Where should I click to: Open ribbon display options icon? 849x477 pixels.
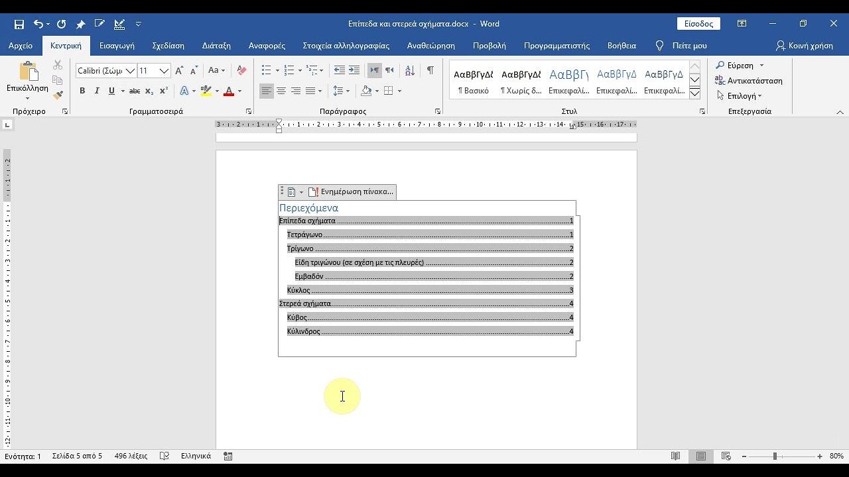click(x=742, y=24)
